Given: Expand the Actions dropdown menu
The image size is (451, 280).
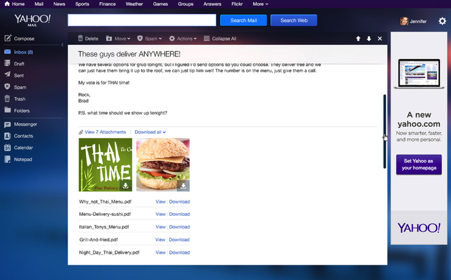Looking at the screenshot, I should 183,39.
